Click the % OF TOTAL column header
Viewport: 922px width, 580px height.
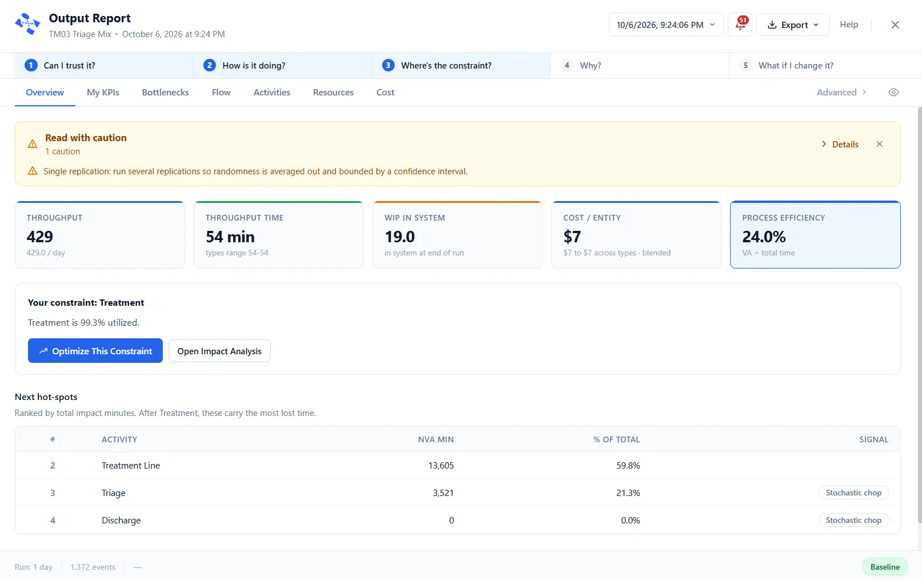tap(616, 439)
